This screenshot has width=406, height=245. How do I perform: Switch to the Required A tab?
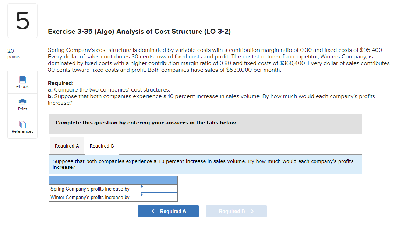pos(67,145)
